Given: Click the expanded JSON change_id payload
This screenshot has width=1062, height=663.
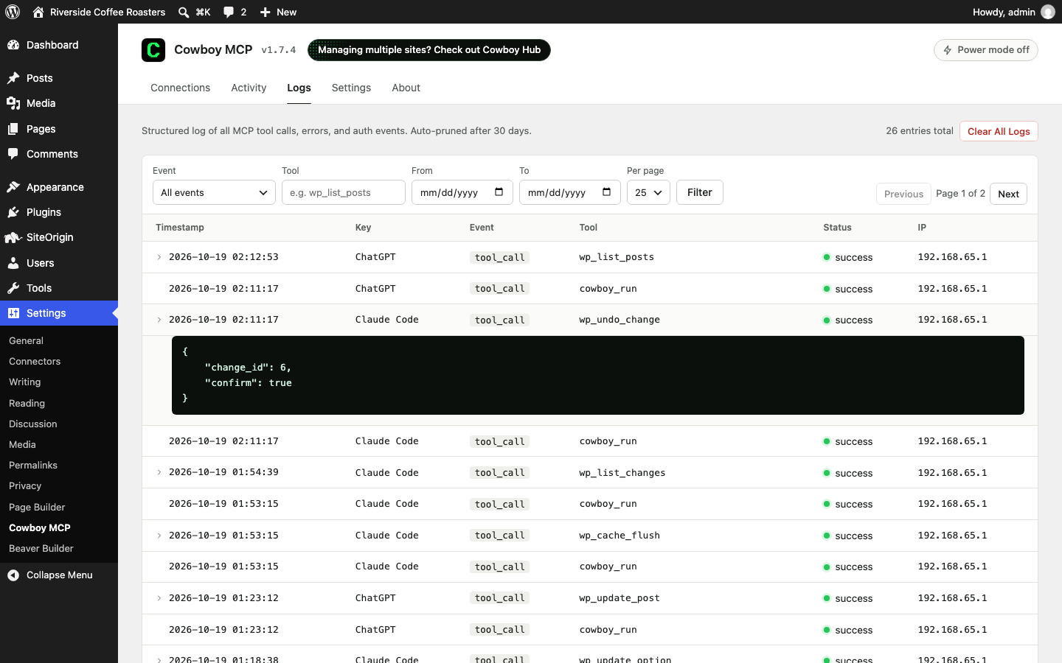Looking at the screenshot, I should (598, 375).
